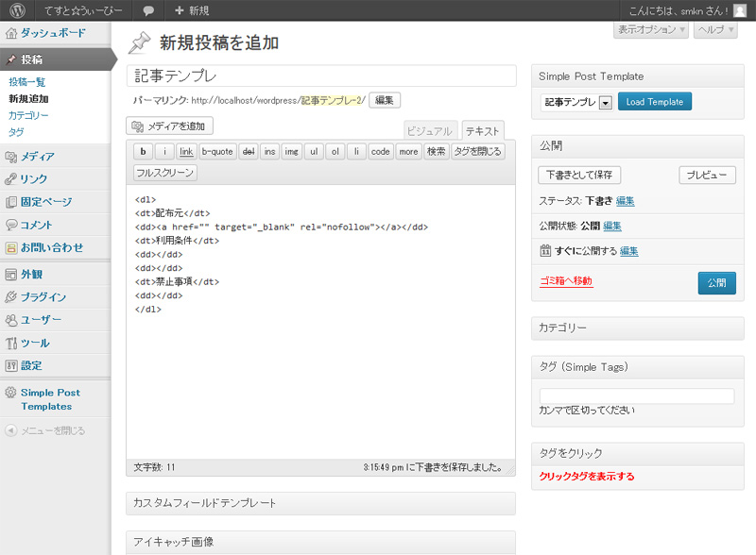Click the blue 公開 publish button
Screen dimensions: 756x555
(x=715, y=282)
